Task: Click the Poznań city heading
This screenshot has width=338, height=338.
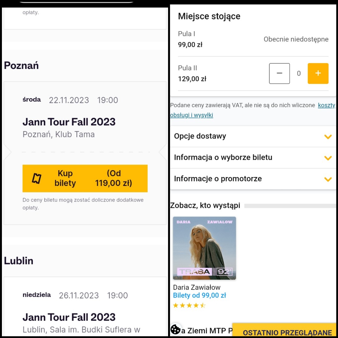Action: coord(21,66)
